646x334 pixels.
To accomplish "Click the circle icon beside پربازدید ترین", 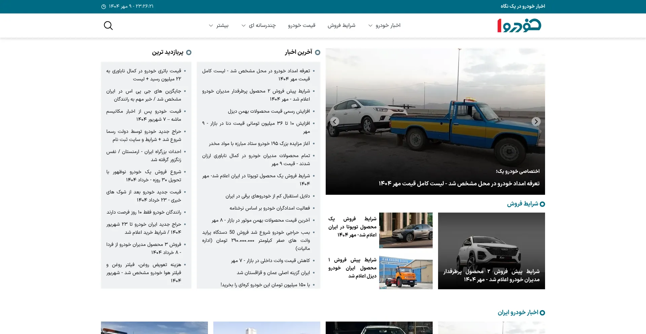I will (189, 52).
